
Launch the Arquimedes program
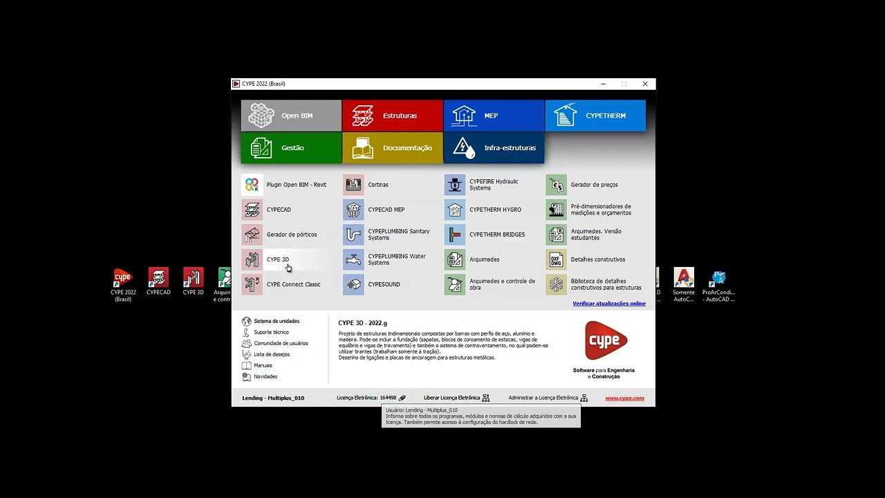[x=472, y=259]
